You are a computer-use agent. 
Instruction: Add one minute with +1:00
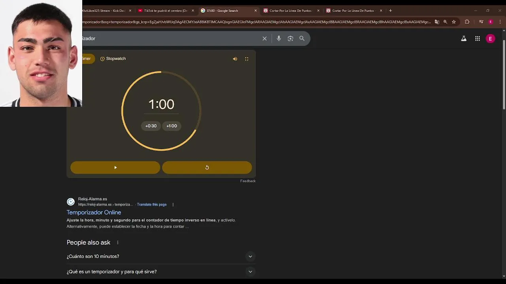[172, 126]
